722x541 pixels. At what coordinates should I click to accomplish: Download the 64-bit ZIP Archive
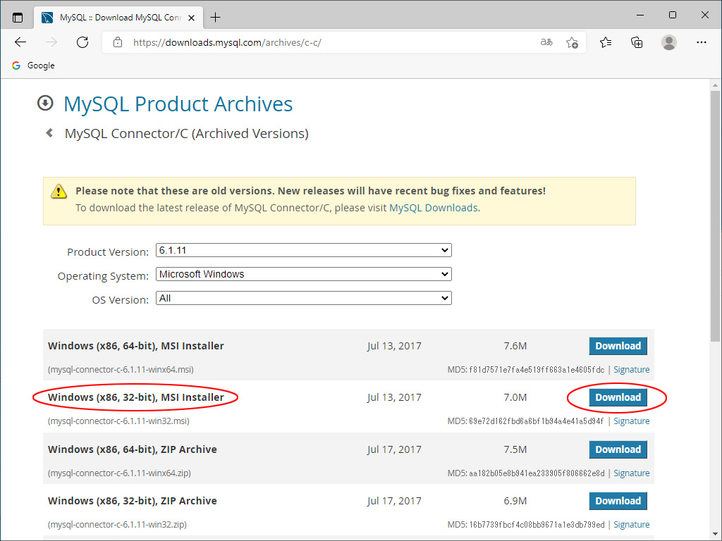tap(618, 449)
